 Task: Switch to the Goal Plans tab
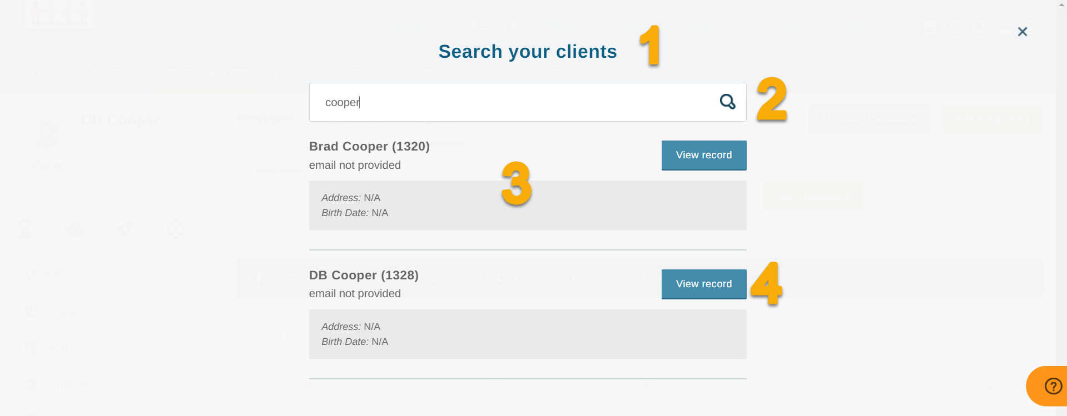pyautogui.click(x=116, y=73)
